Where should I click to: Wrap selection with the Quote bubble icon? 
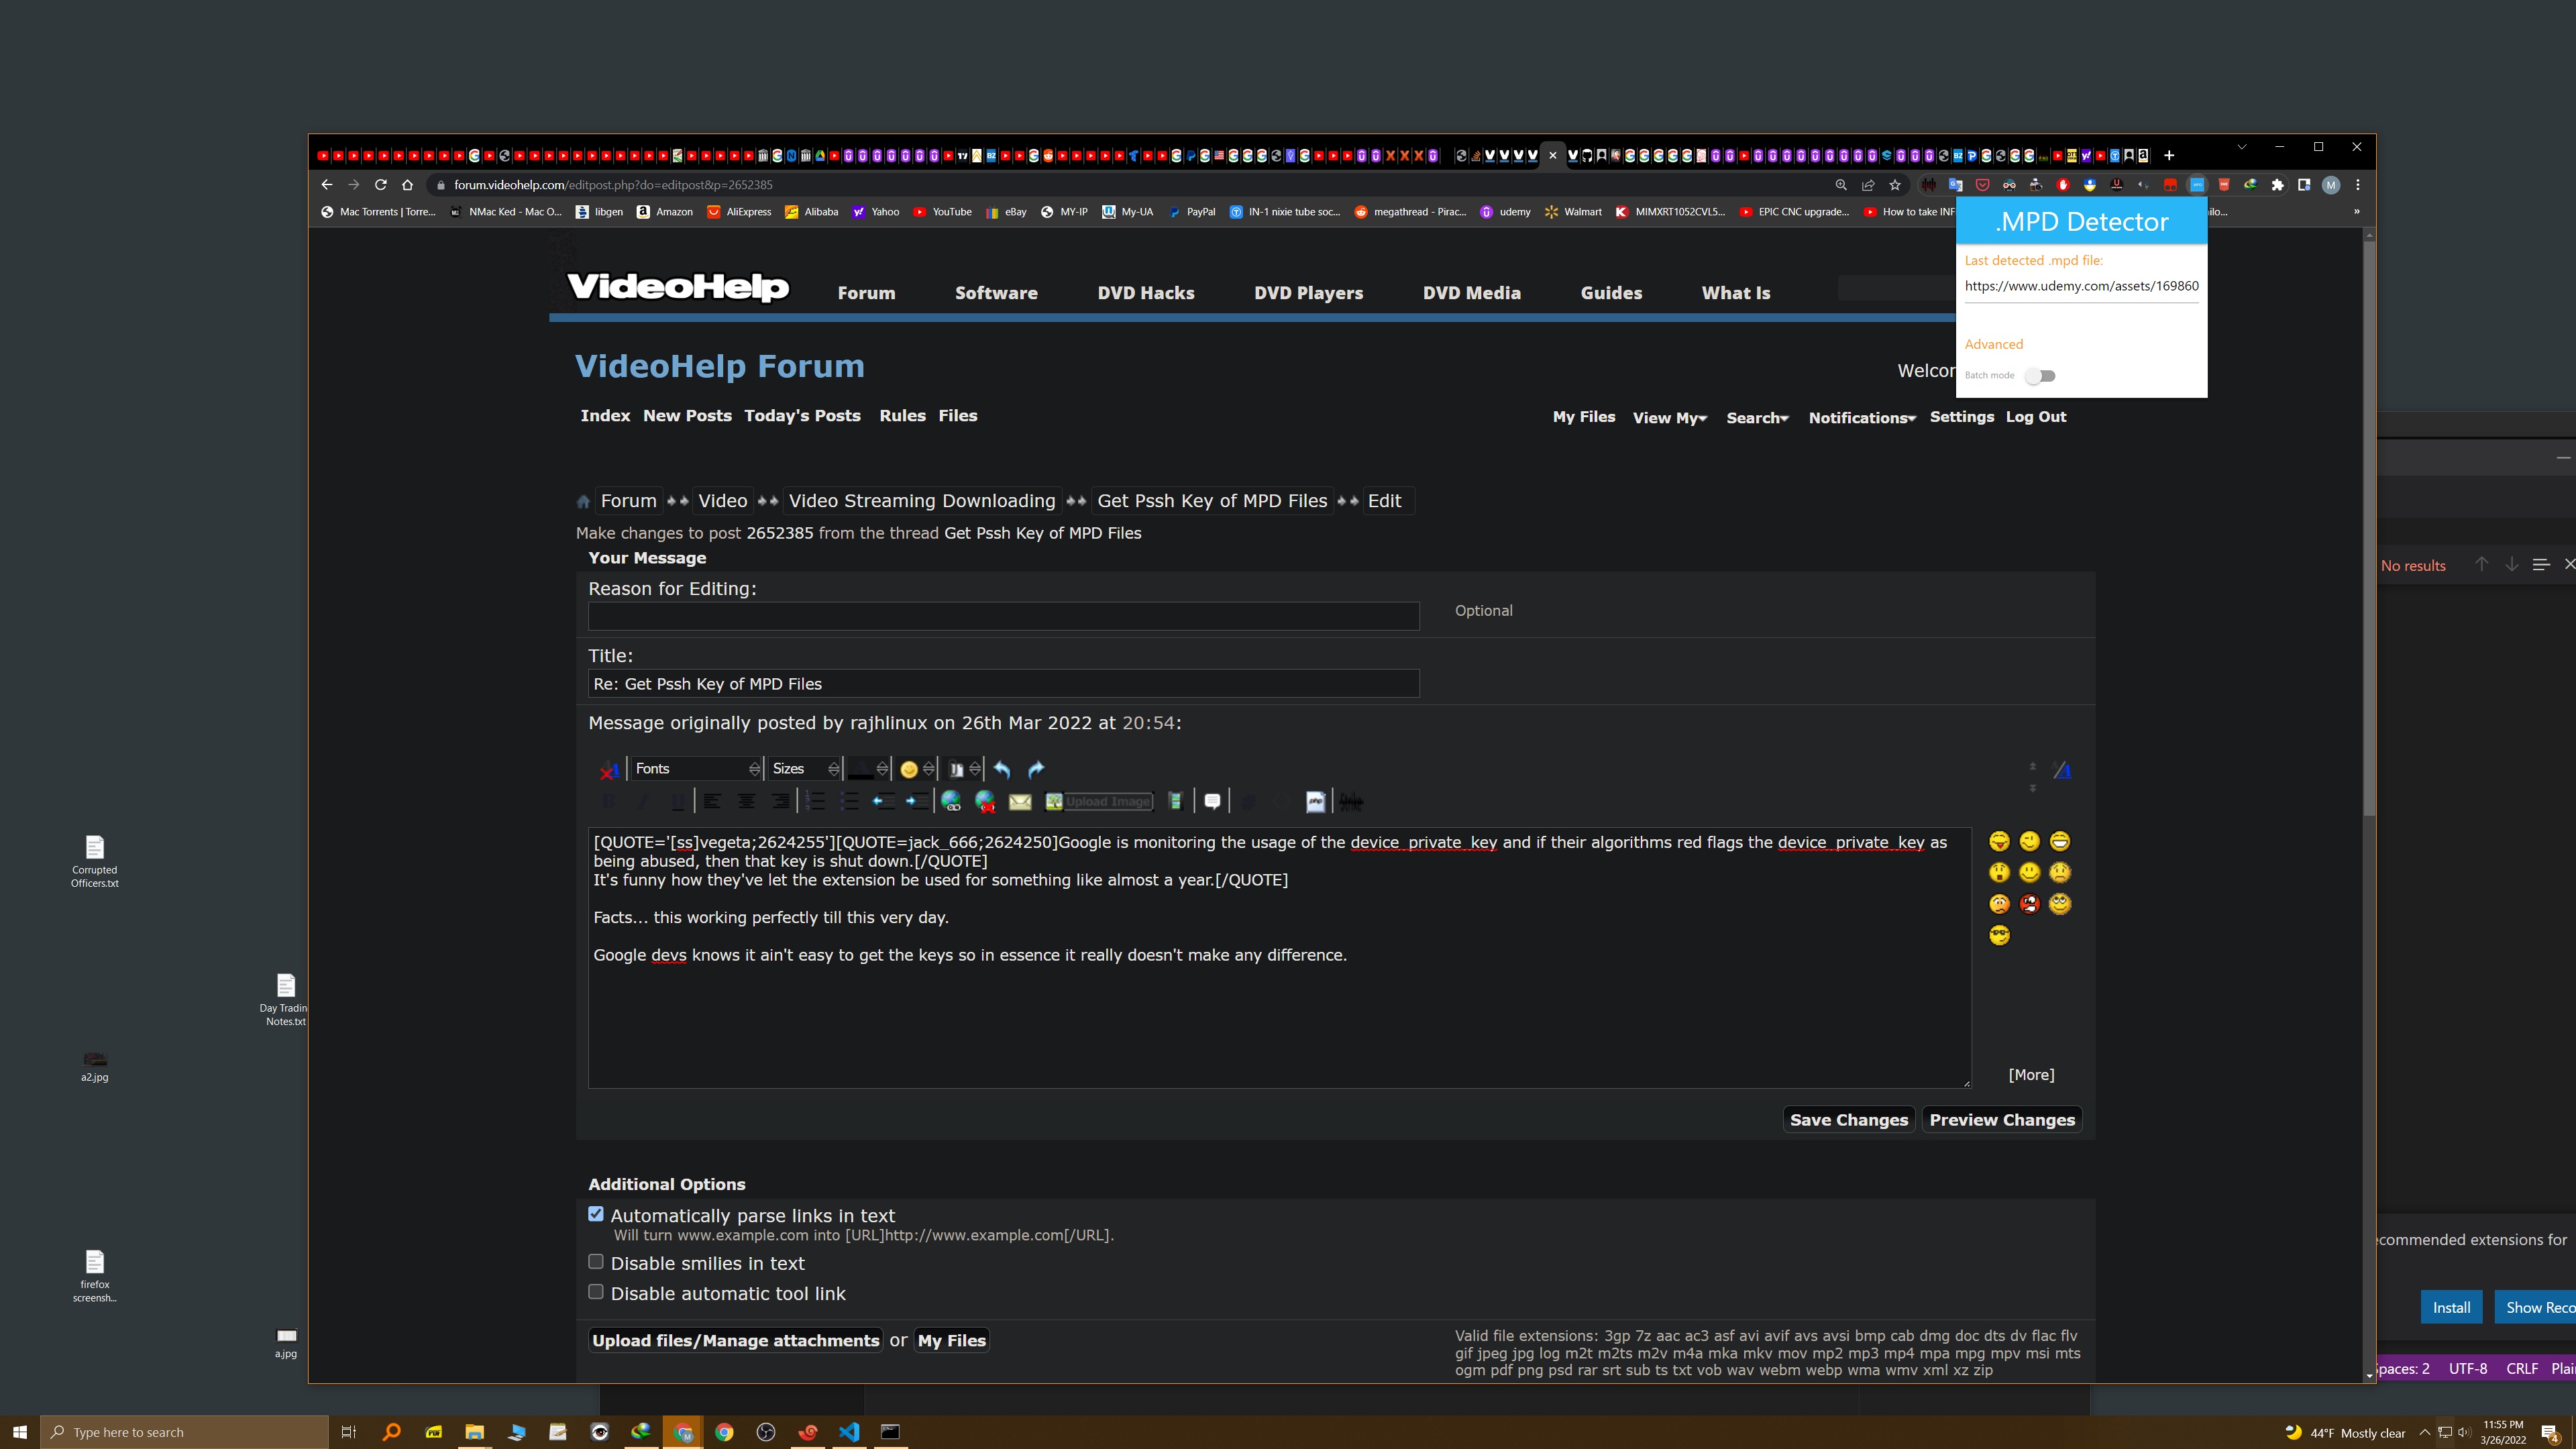point(1212,801)
